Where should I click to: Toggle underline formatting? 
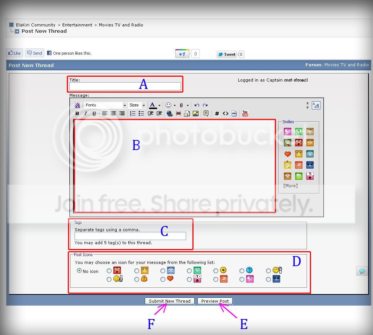pyautogui.click(x=94, y=114)
